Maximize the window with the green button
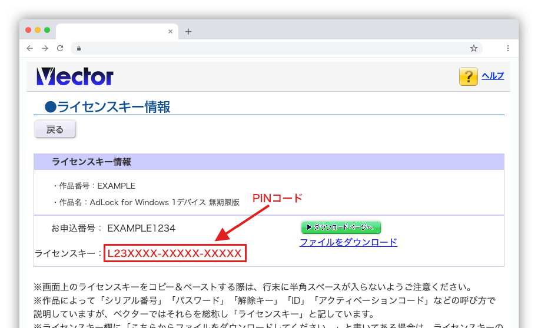This screenshot has width=538, height=328. (47, 30)
